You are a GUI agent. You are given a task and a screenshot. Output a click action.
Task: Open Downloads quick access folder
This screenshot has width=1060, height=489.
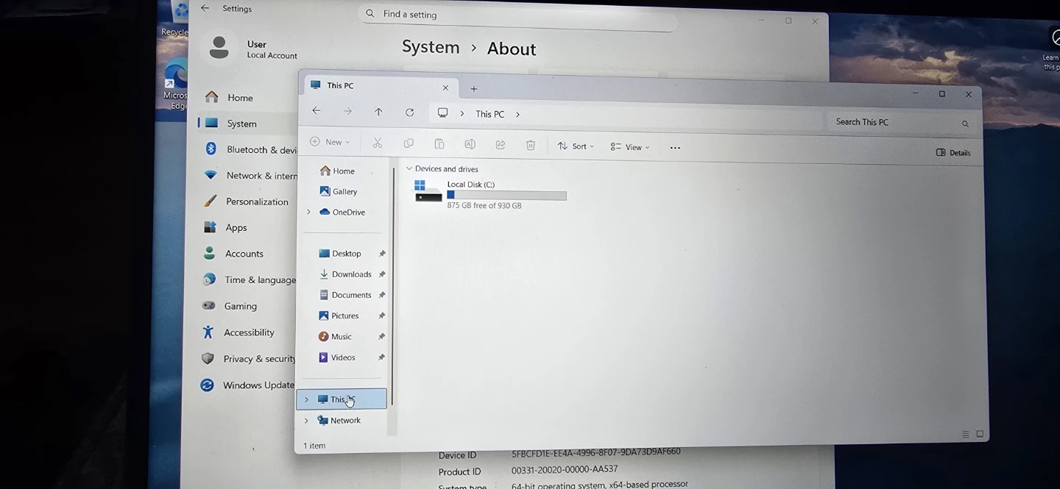click(x=345, y=274)
